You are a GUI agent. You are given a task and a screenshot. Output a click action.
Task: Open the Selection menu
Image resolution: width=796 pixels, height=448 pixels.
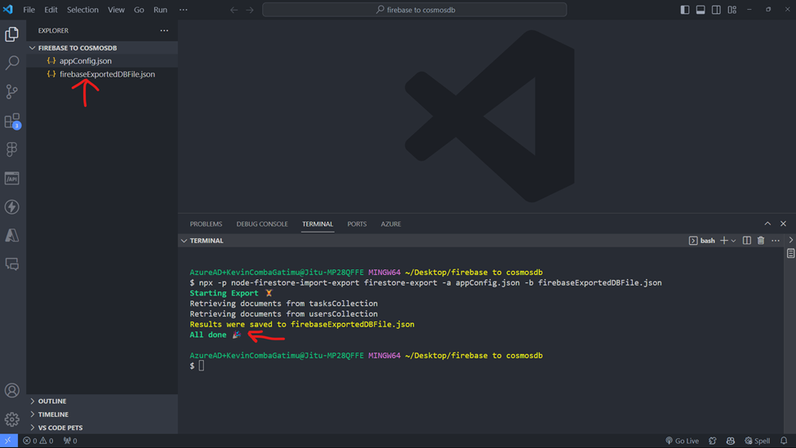coord(82,10)
